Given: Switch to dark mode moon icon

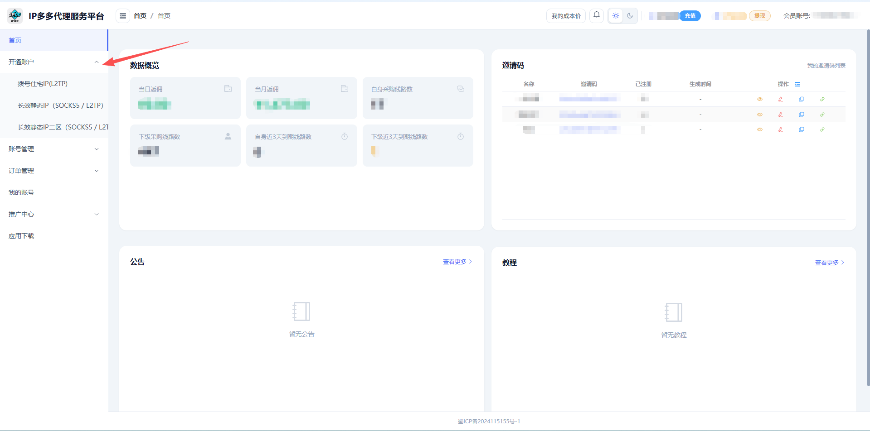Looking at the screenshot, I should coord(630,16).
